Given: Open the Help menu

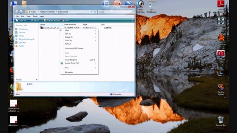Looking at the screenshot, I should [41, 16].
